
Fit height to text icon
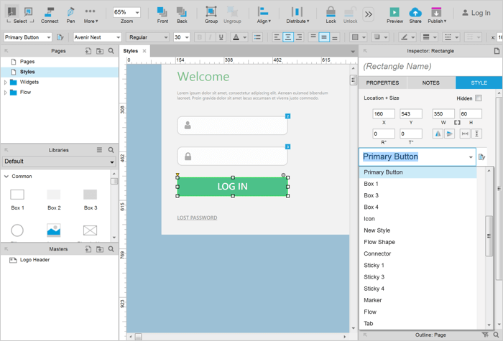(x=476, y=134)
